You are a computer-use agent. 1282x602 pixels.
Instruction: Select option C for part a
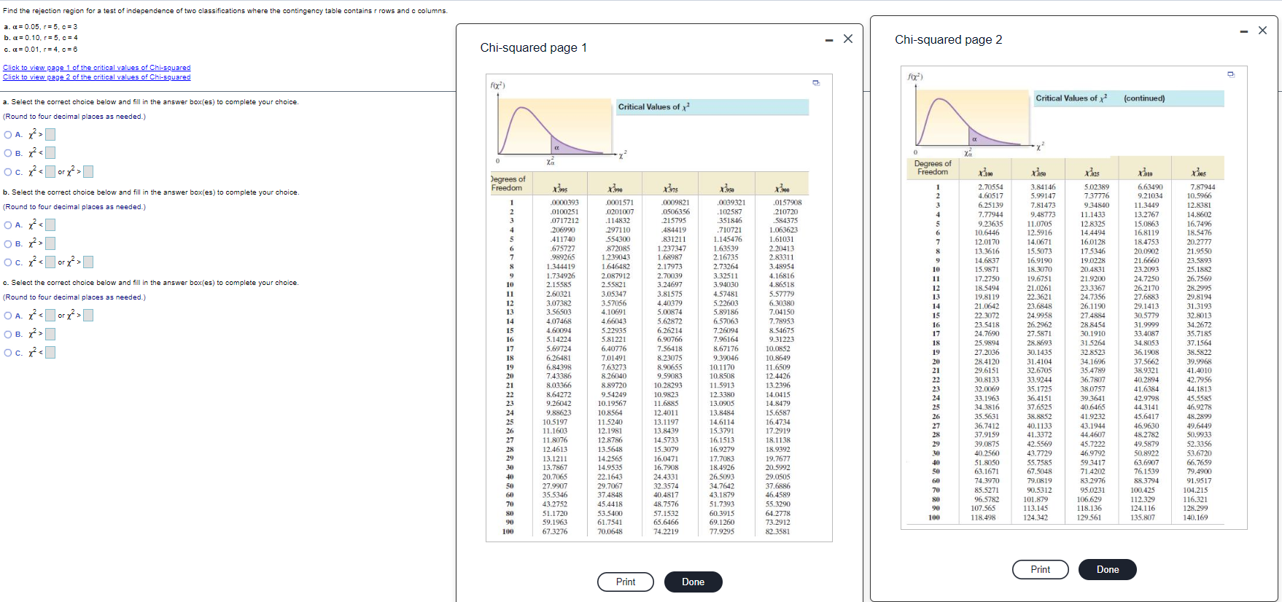8,172
